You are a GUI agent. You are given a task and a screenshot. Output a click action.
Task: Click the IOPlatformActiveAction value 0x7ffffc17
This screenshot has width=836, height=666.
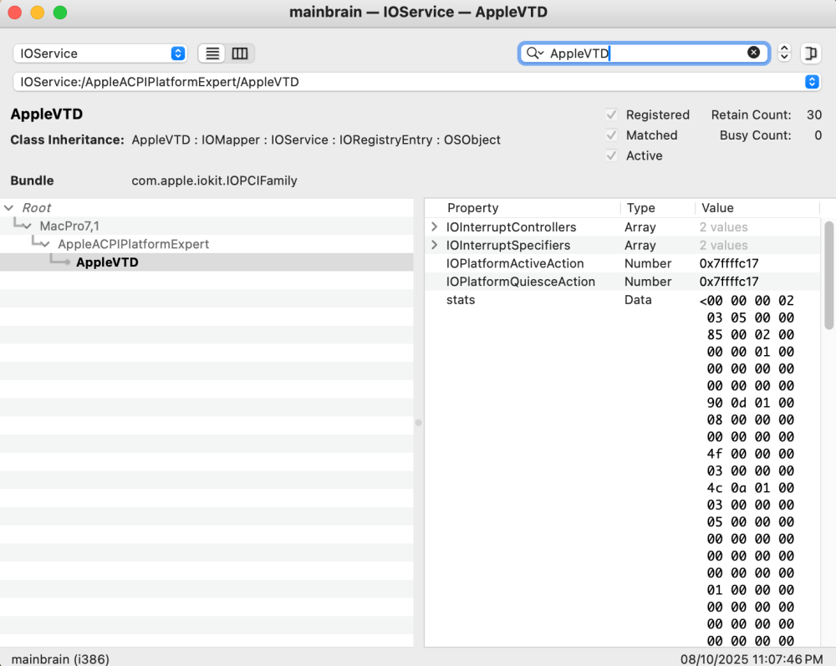click(729, 263)
